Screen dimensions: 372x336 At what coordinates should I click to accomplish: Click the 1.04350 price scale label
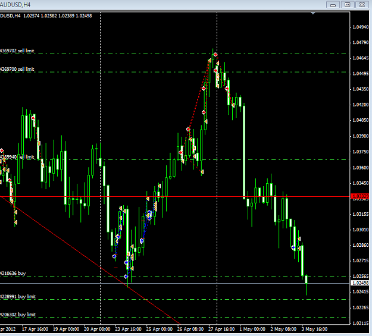click(x=361, y=89)
